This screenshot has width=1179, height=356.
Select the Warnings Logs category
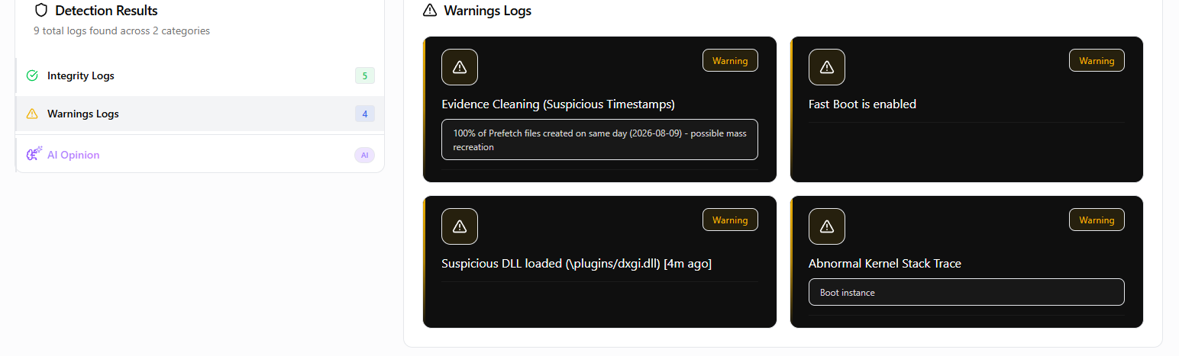(199, 114)
